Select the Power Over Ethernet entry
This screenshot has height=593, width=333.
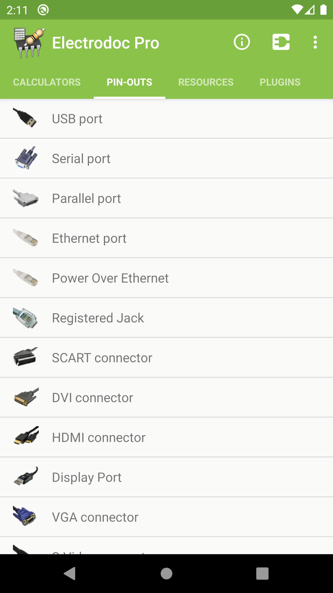point(110,278)
